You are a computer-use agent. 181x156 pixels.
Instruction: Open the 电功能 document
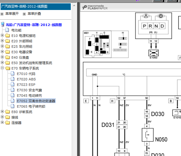tap(16, 30)
